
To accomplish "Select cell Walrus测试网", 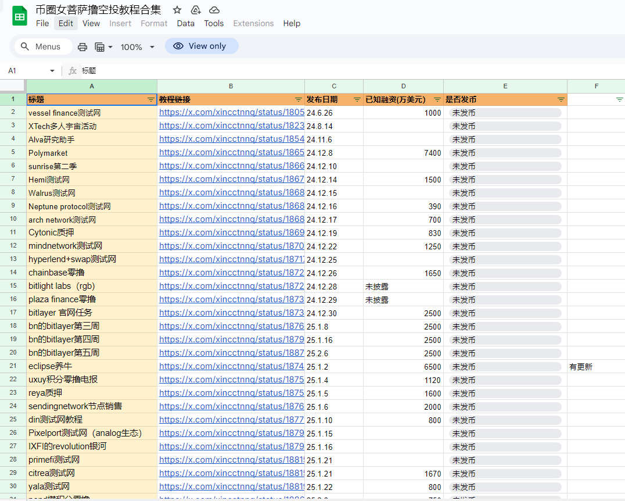I will click(x=92, y=192).
